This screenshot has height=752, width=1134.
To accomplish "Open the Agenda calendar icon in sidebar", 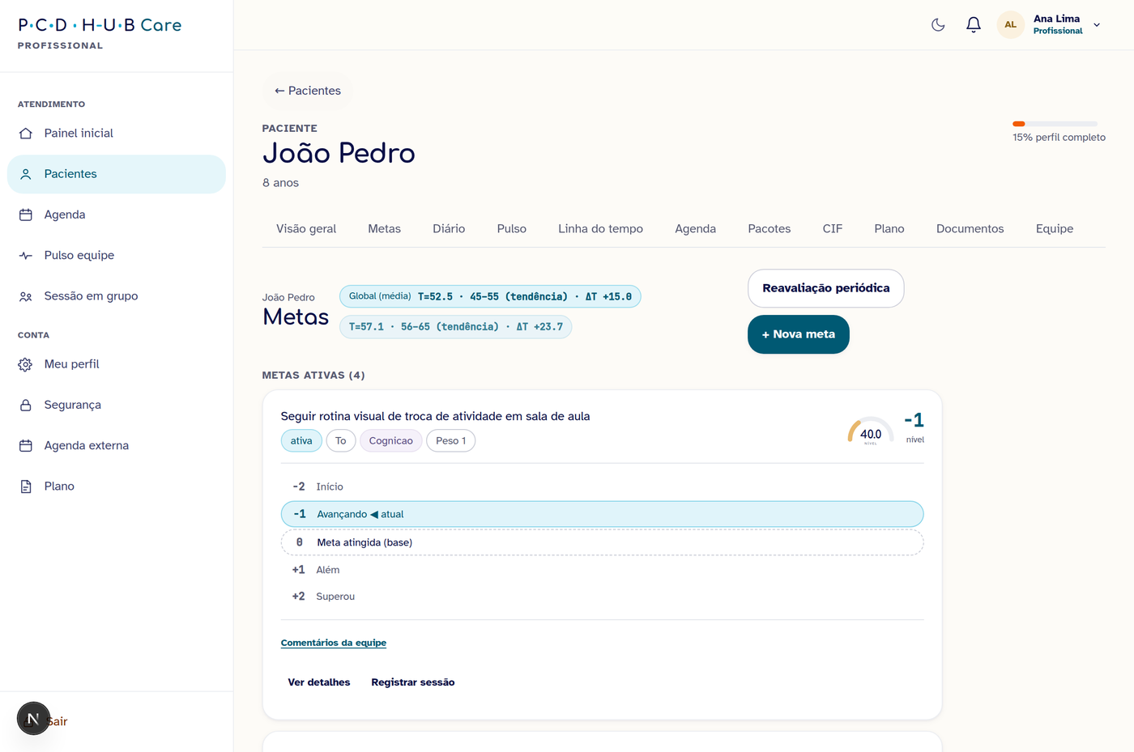I will [26, 215].
